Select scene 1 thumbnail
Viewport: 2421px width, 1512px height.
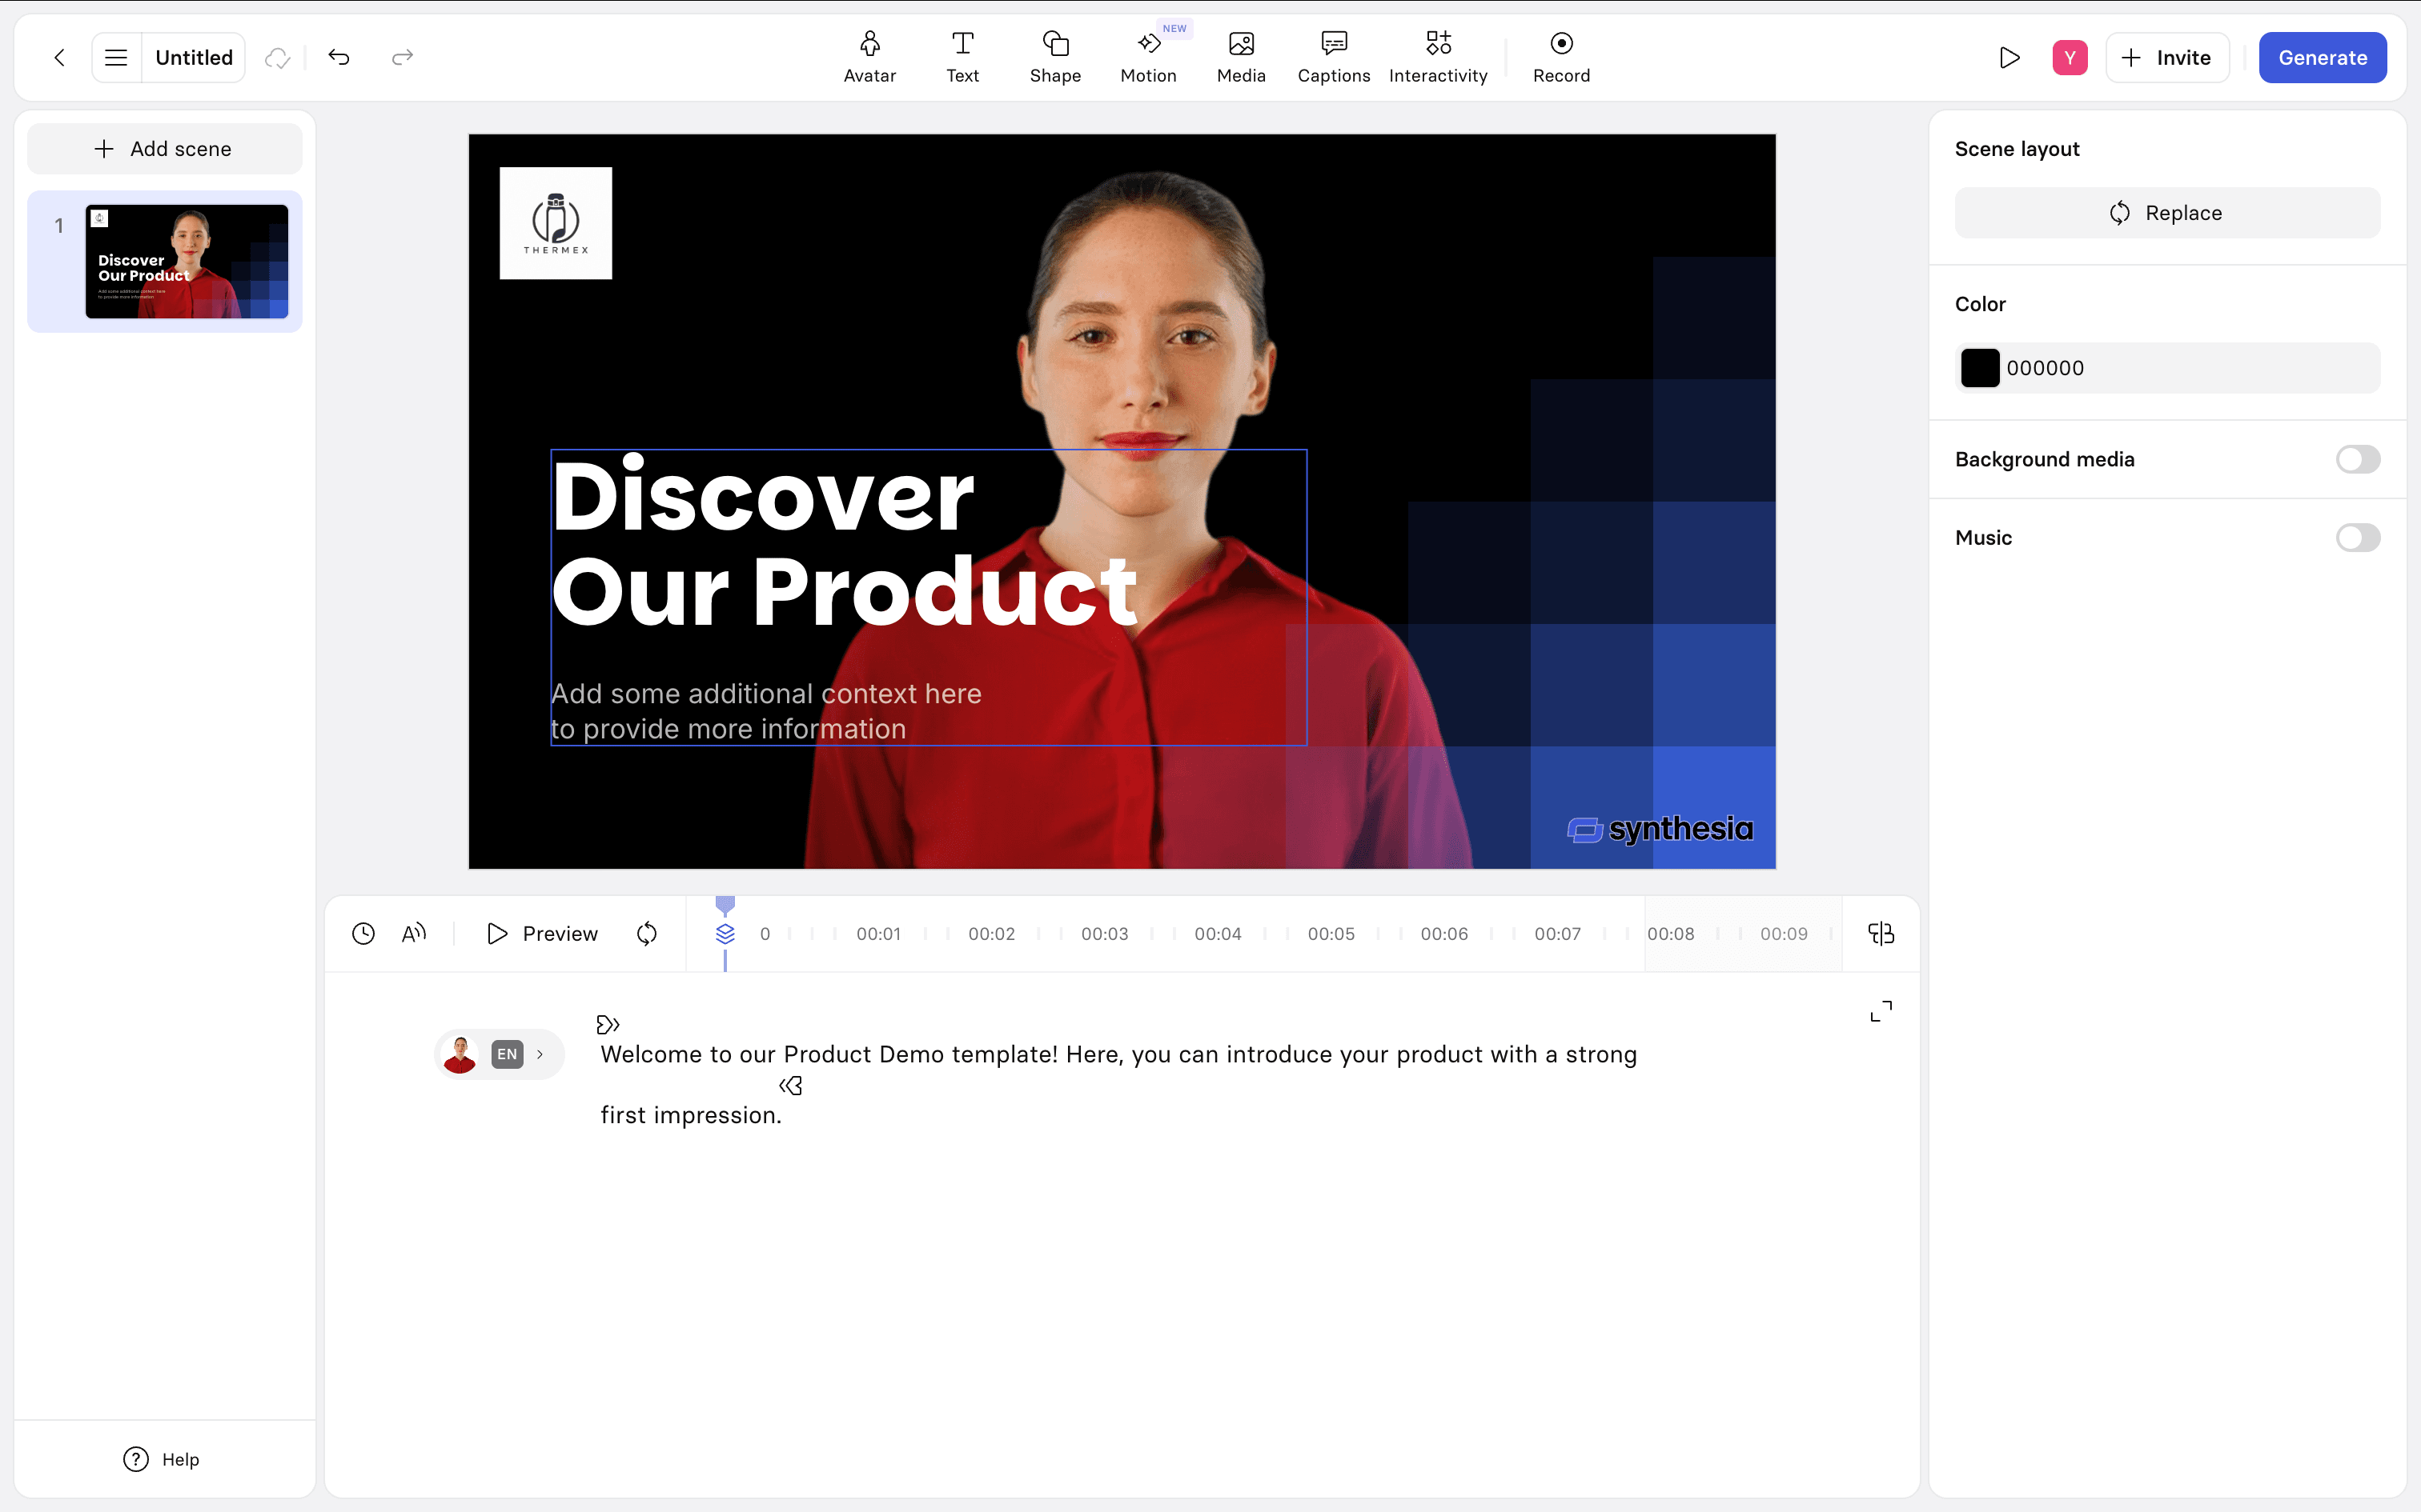tap(187, 261)
